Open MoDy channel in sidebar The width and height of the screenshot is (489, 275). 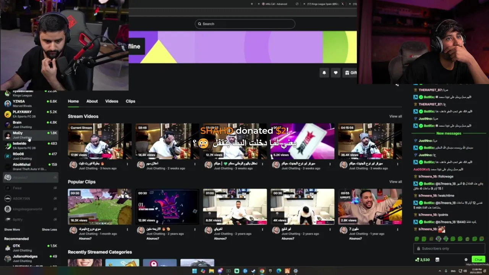31,135
